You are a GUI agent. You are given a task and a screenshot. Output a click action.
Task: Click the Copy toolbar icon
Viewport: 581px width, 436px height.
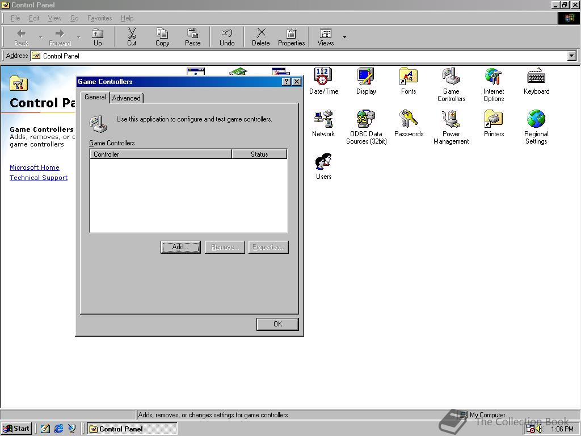(162, 37)
